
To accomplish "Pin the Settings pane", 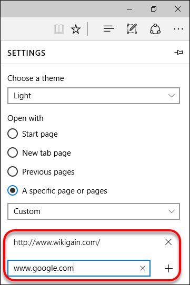I will (x=178, y=53).
